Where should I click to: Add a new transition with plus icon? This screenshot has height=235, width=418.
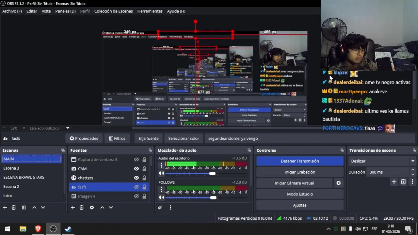[x=394, y=182]
